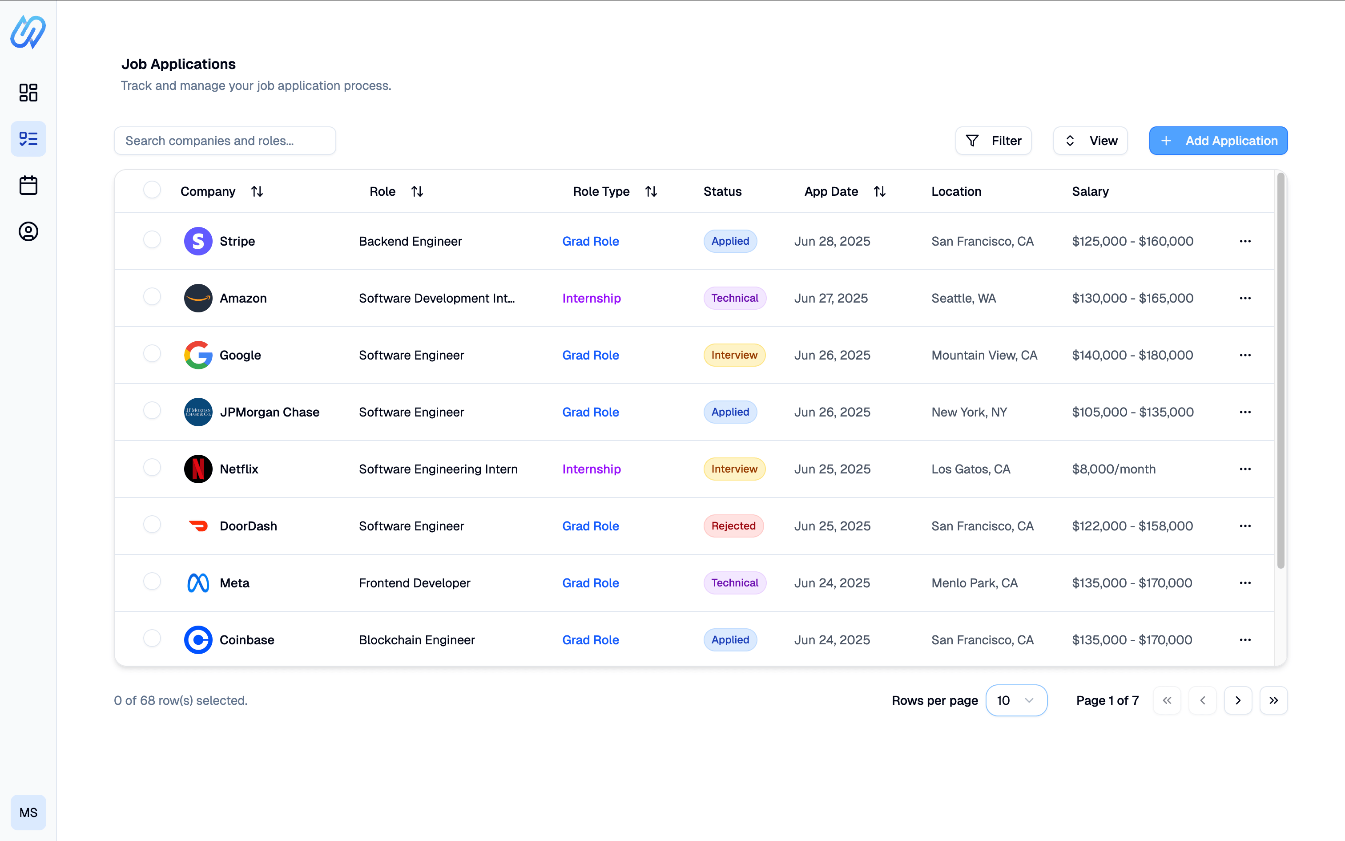The height and width of the screenshot is (841, 1345).
Task: Open row actions for the Google application
Action: click(1245, 355)
